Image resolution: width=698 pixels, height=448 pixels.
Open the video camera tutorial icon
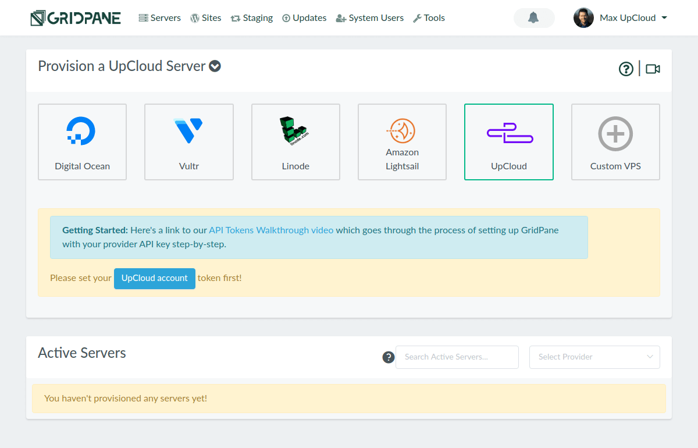pos(653,69)
